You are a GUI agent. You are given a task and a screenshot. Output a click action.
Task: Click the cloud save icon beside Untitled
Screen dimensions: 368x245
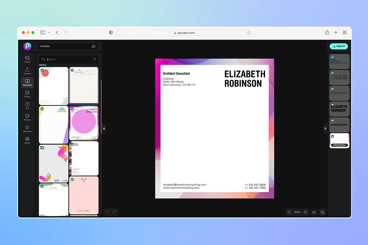94,46
